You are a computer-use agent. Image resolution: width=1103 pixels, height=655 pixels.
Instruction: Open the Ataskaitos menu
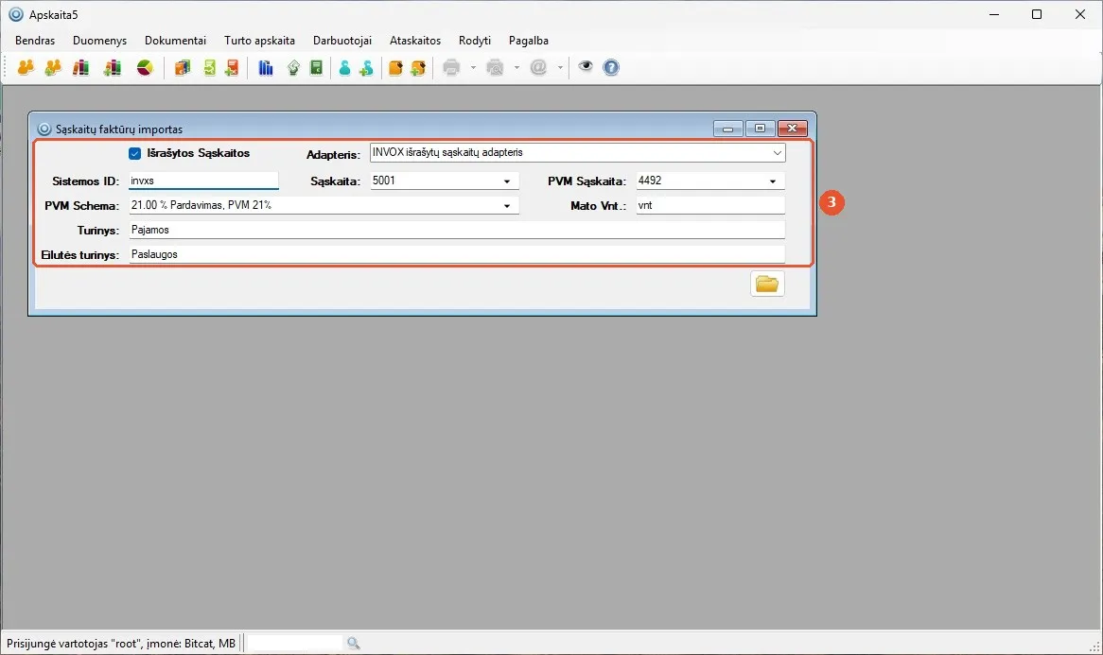(415, 41)
